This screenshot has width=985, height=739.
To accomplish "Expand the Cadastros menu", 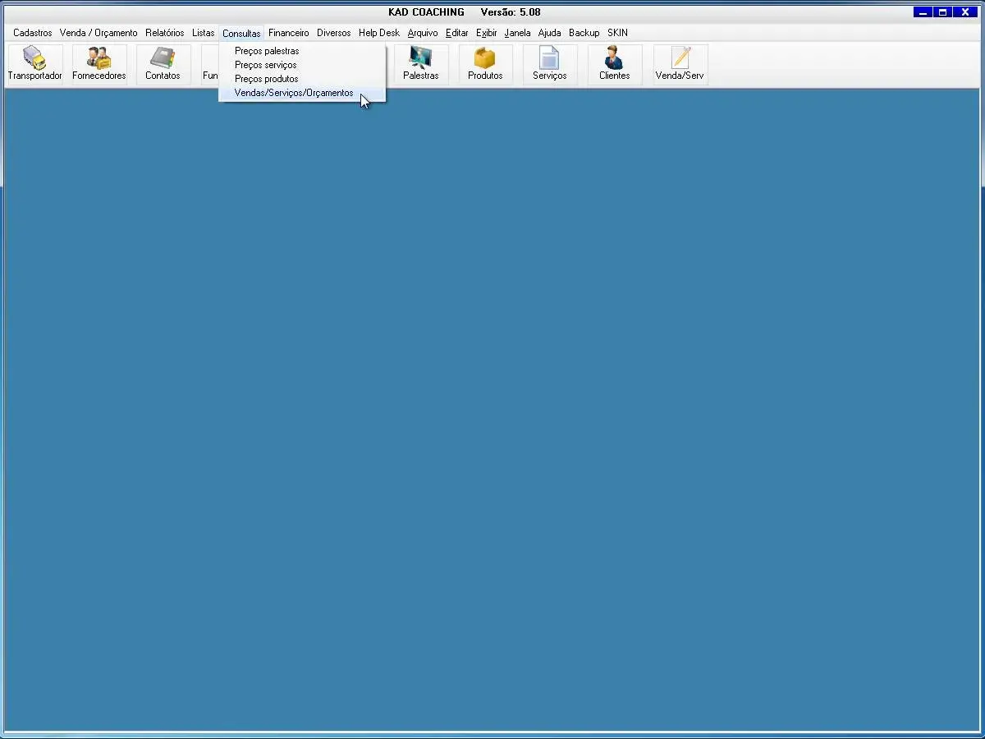I will pos(32,33).
